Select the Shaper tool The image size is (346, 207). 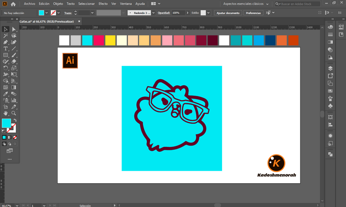5,62
